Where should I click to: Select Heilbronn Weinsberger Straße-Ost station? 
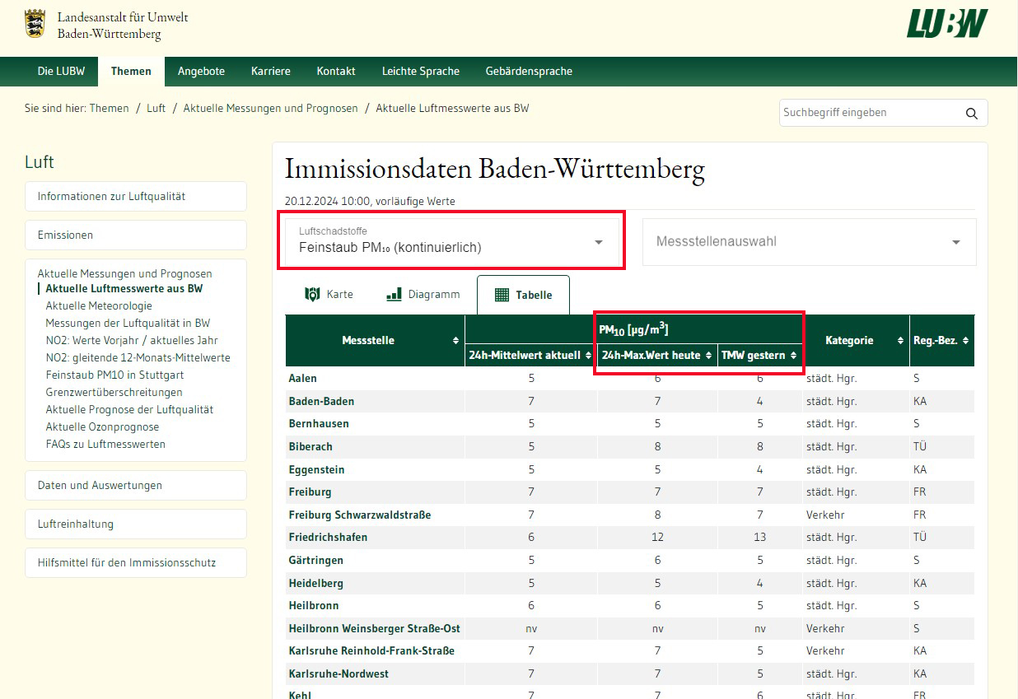coord(374,628)
